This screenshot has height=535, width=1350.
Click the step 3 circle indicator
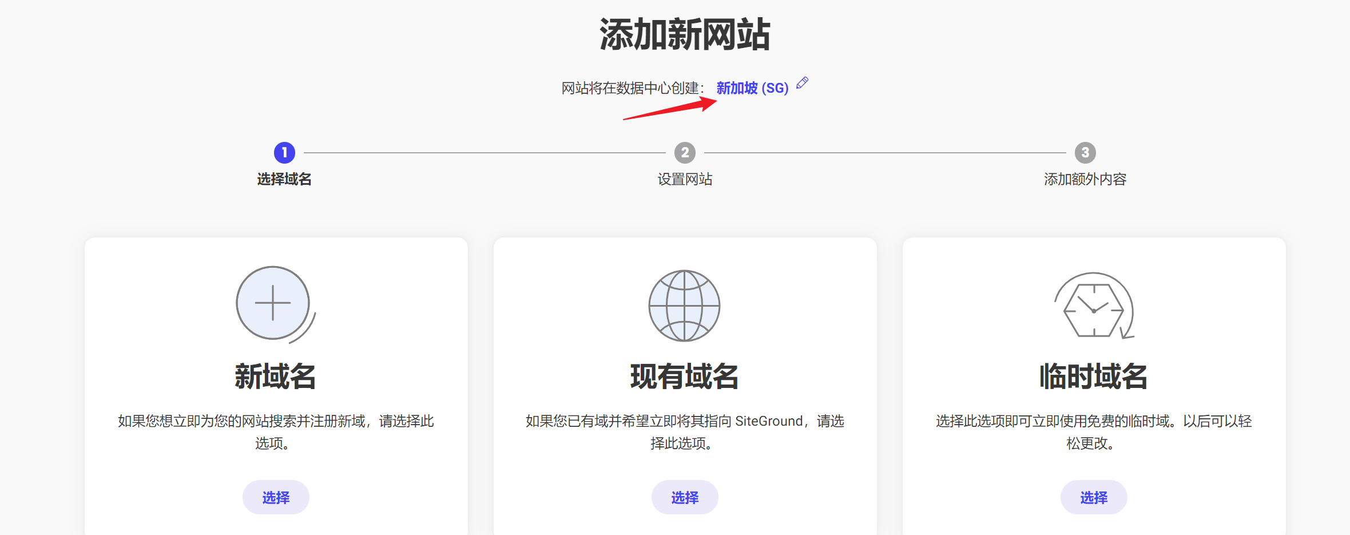pyautogui.click(x=1085, y=153)
